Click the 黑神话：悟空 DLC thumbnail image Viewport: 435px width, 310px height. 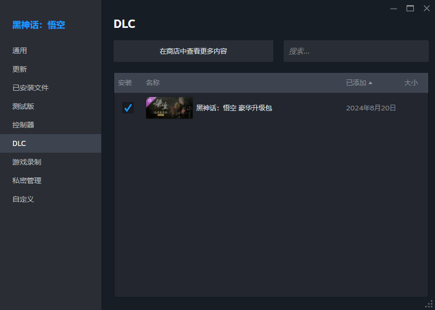click(x=169, y=108)
